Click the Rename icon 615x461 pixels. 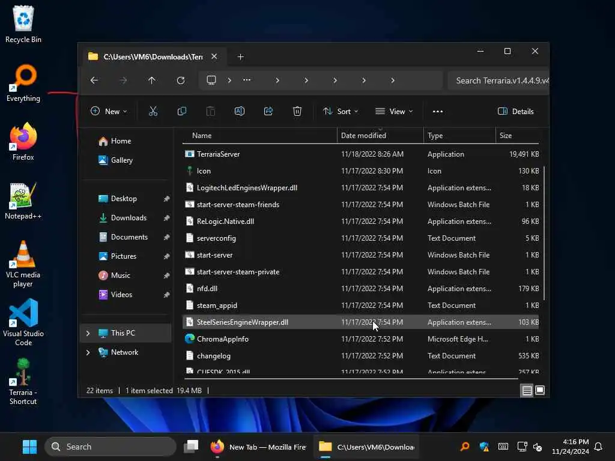pos(239,111)
